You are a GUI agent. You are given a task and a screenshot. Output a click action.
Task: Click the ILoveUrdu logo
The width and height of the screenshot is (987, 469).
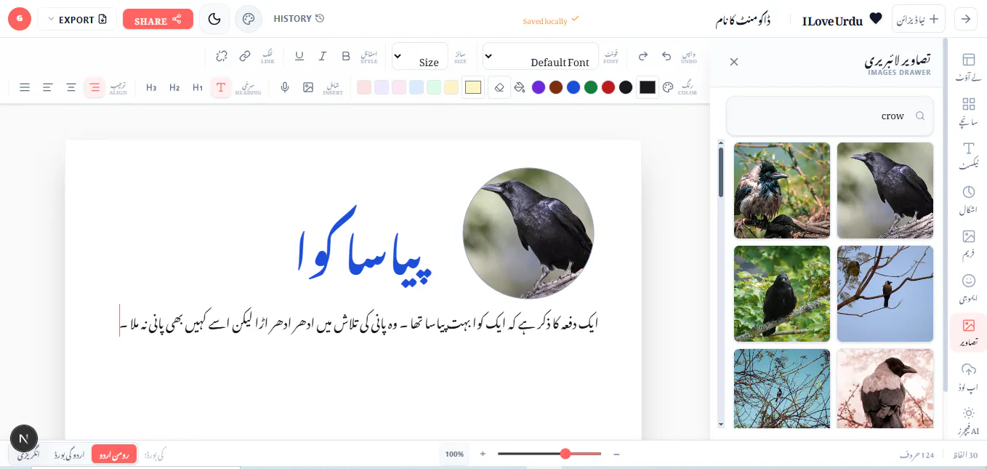pyautogui.click(x=842, y=20)
